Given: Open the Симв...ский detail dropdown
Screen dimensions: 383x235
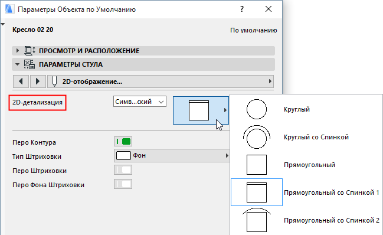Looking at the screenshot, I should click(x=140, y=102).
